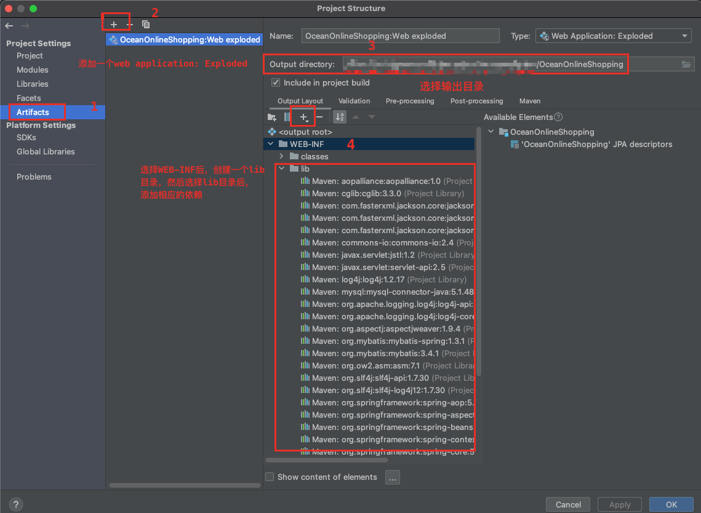The width and height of the screenshot is (701, 513).
Task: Click the remove element minus icon in layout toolbar
Action: [x=319, y=117]
